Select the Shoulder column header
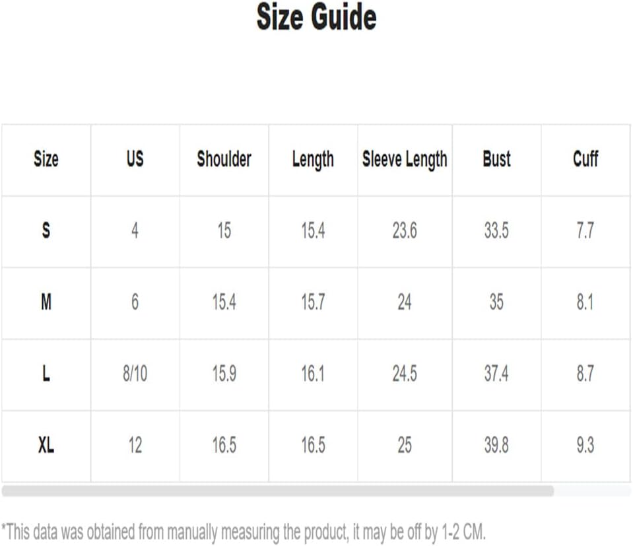Viewport: 633px width, 546px height. [224, 158]
